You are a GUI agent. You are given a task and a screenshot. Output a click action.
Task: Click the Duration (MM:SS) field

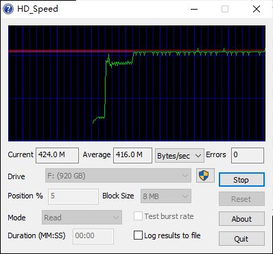tap(93, 236)
